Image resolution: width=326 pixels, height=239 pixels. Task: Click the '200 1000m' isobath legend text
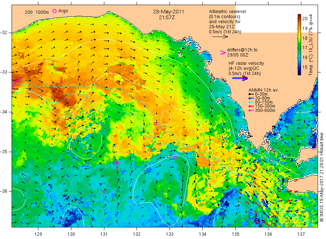(x=37, y=12)
